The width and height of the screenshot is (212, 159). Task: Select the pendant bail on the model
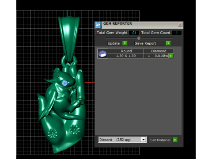(69, 39)
